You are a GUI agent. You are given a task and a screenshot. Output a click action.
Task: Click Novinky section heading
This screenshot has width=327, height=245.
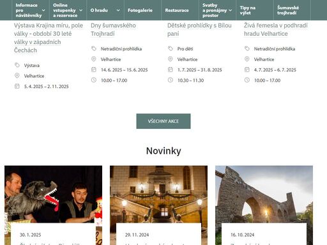tap(163, 151)
